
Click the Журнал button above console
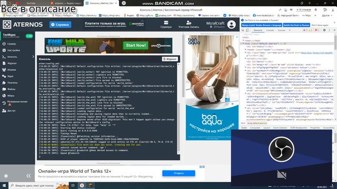[170, 59]
